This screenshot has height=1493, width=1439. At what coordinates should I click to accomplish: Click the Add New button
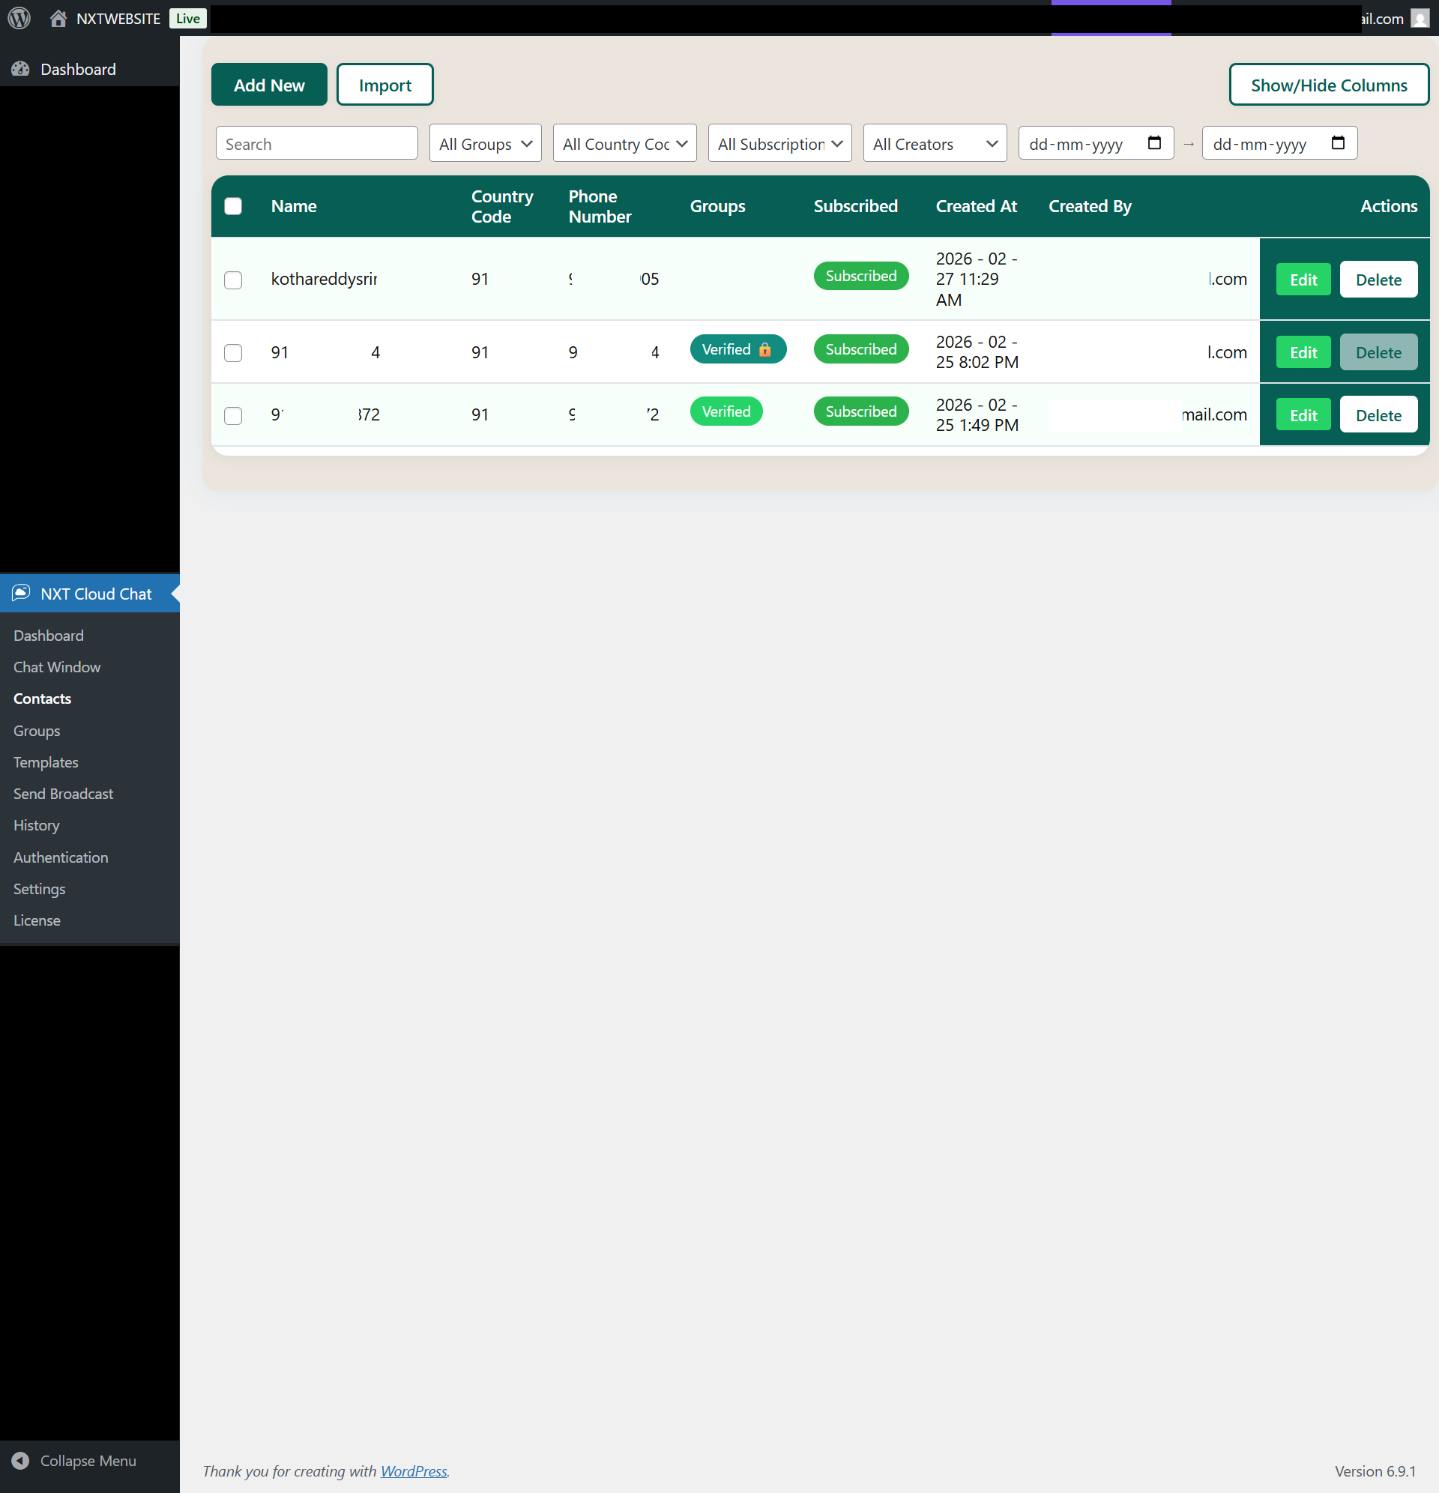pos(269,85)
